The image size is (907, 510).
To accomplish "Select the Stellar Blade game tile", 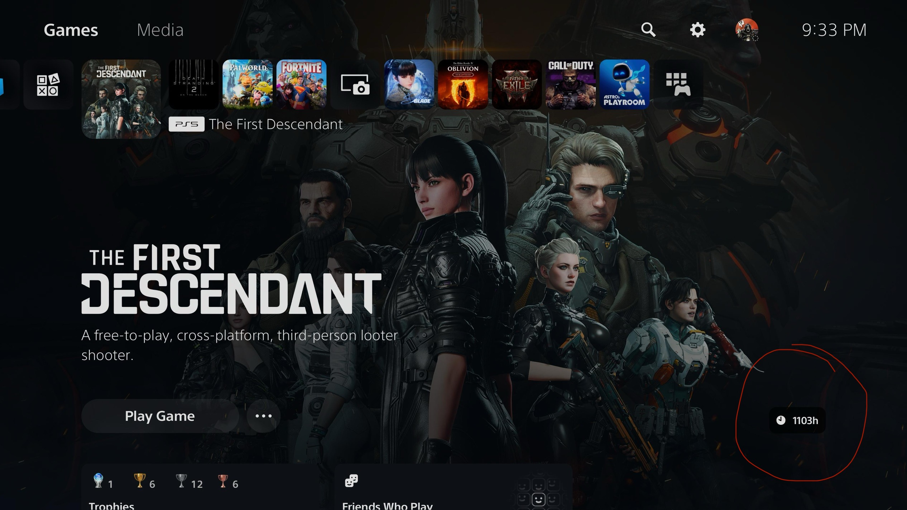I will coord(409,85).
